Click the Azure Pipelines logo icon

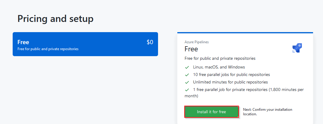297,48
